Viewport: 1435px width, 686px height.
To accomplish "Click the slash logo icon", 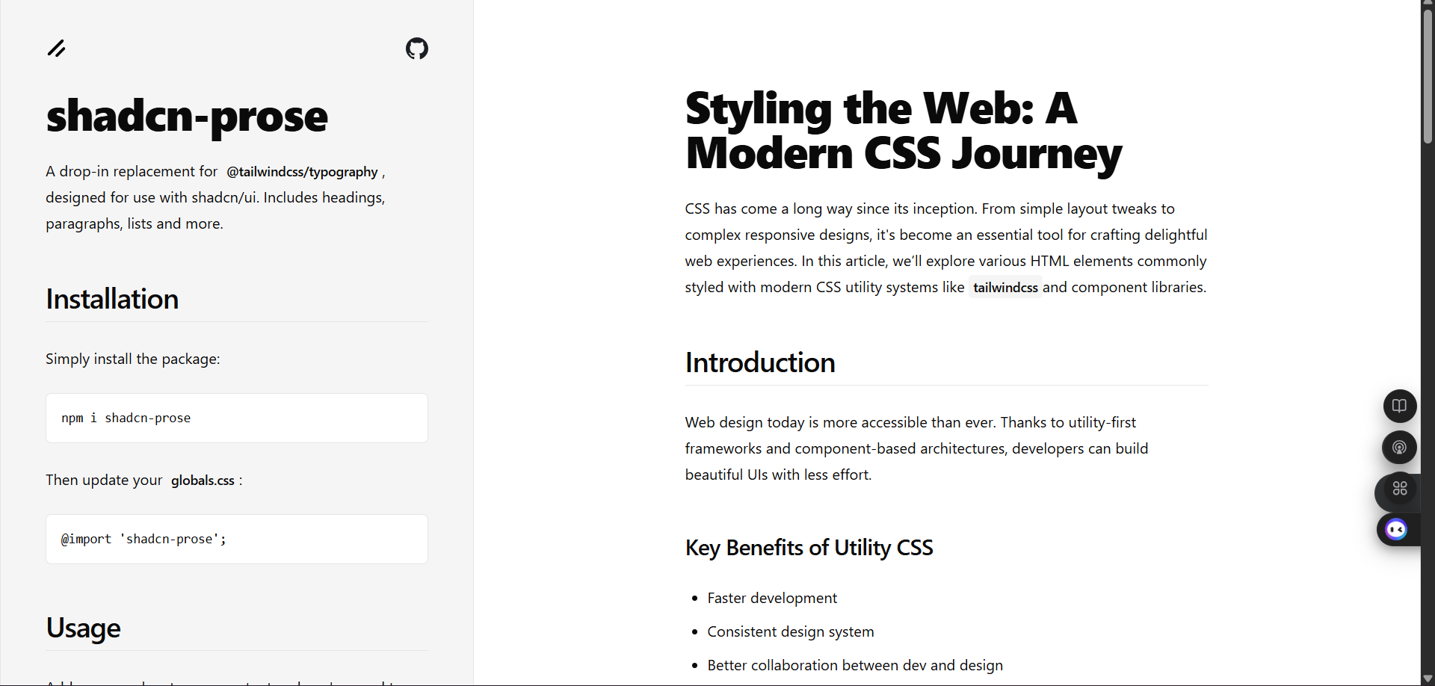I will click(x=57, y=49).
